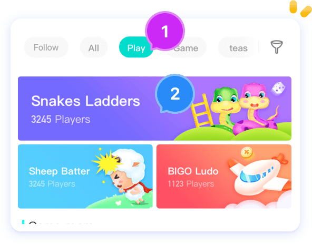Tap the gold airplane coin icon

247,152
